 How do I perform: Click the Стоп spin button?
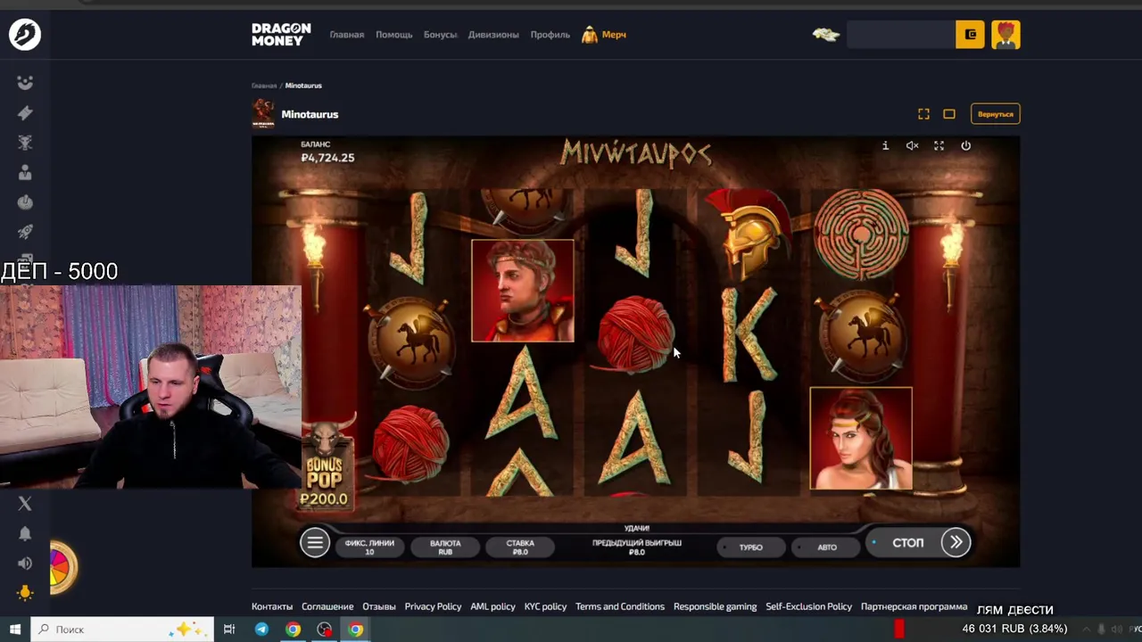point(906,542)
